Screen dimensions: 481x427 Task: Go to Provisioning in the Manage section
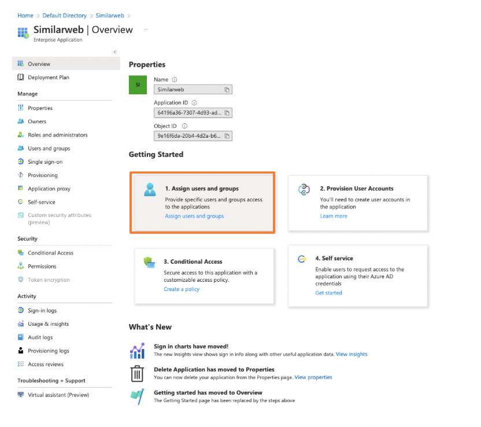(43, 175)
